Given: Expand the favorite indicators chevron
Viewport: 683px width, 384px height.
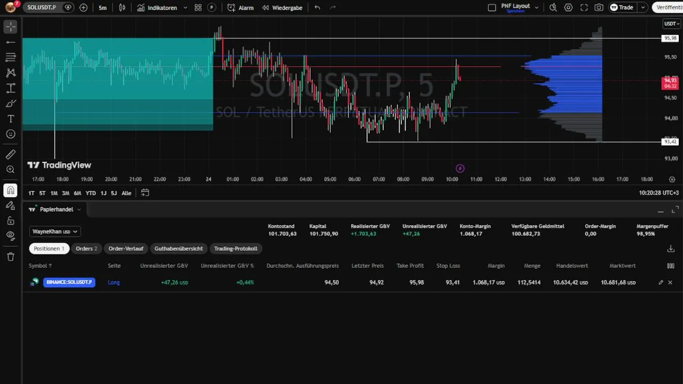Looking at the screenshot, I should (185, 7).
